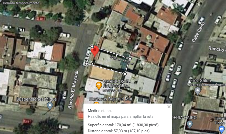The width and height of the screenshot is (226, 134).
Task: Open the Eroz Salon place label
Action: click(x=200, y=80)
